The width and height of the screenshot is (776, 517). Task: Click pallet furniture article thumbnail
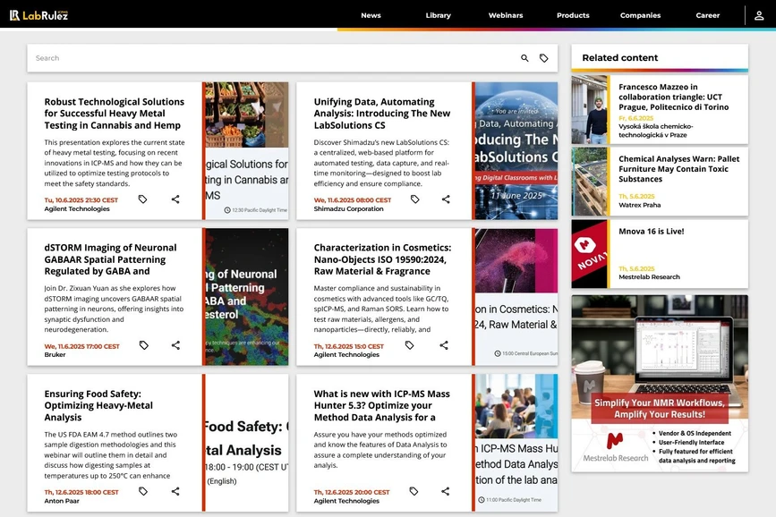pyautogui.click(x=589, y=182)
